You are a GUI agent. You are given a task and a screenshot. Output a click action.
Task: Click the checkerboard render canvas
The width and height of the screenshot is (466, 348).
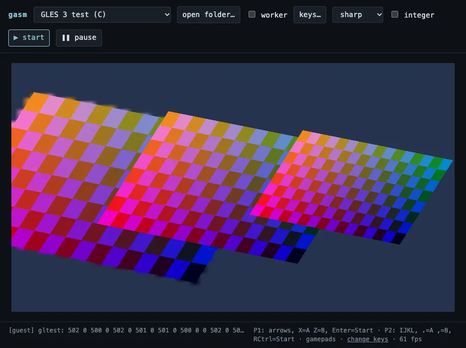(x=233, y=187)
